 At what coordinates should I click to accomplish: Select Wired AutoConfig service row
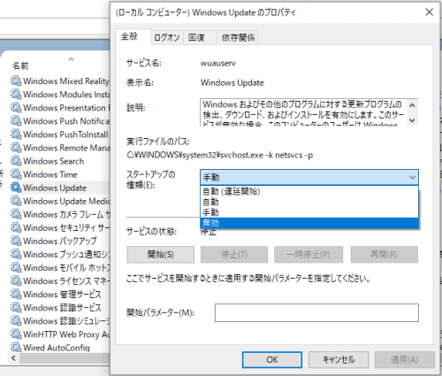point(60,348)
